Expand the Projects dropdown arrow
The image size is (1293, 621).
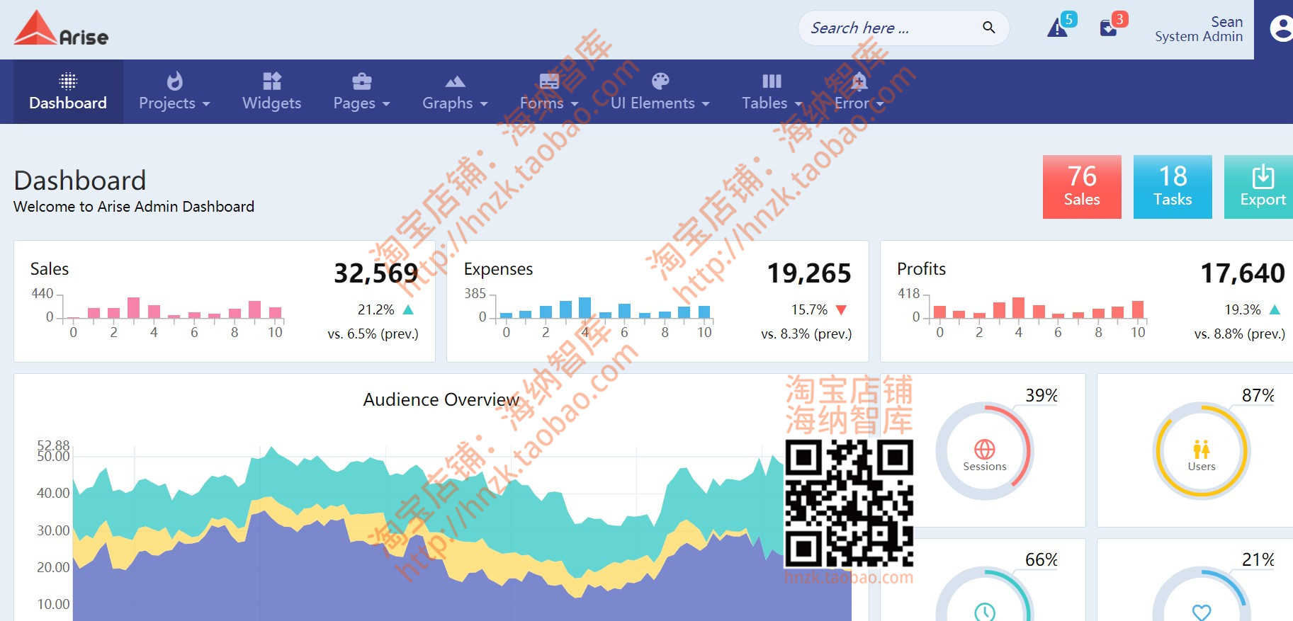(x=206, y=104)
